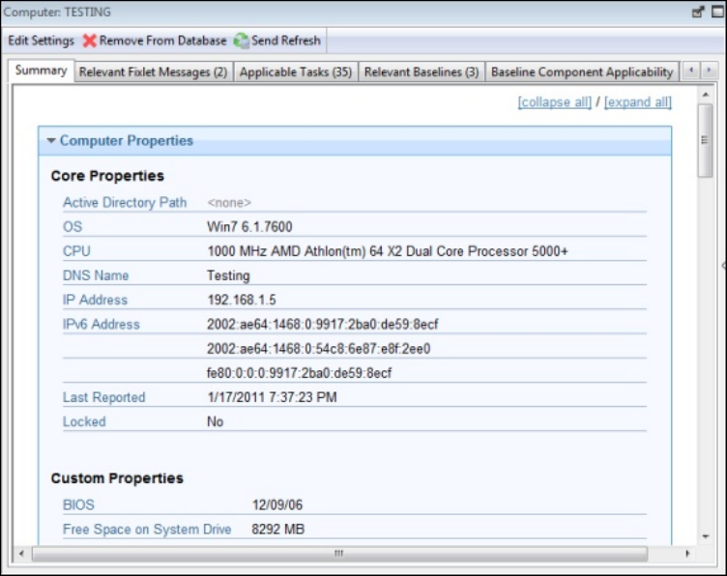
Task: Click the [collapse all] link
Action: click(x=555, y=101)
